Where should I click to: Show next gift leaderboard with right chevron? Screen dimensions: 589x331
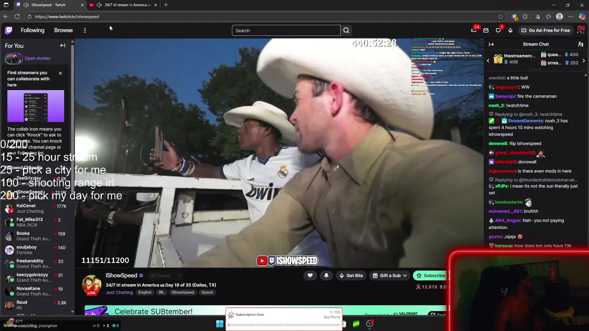(584, 61)
